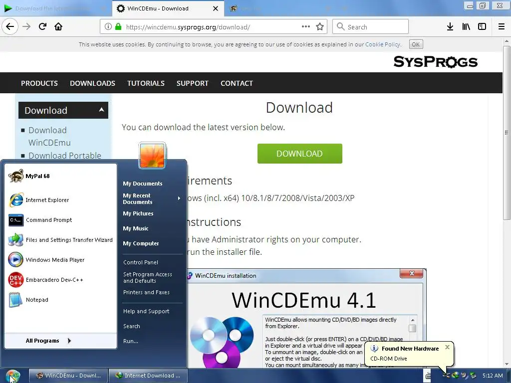Launch Embarcadero Dev-C++
511x383 pixels.
(60, 280)
